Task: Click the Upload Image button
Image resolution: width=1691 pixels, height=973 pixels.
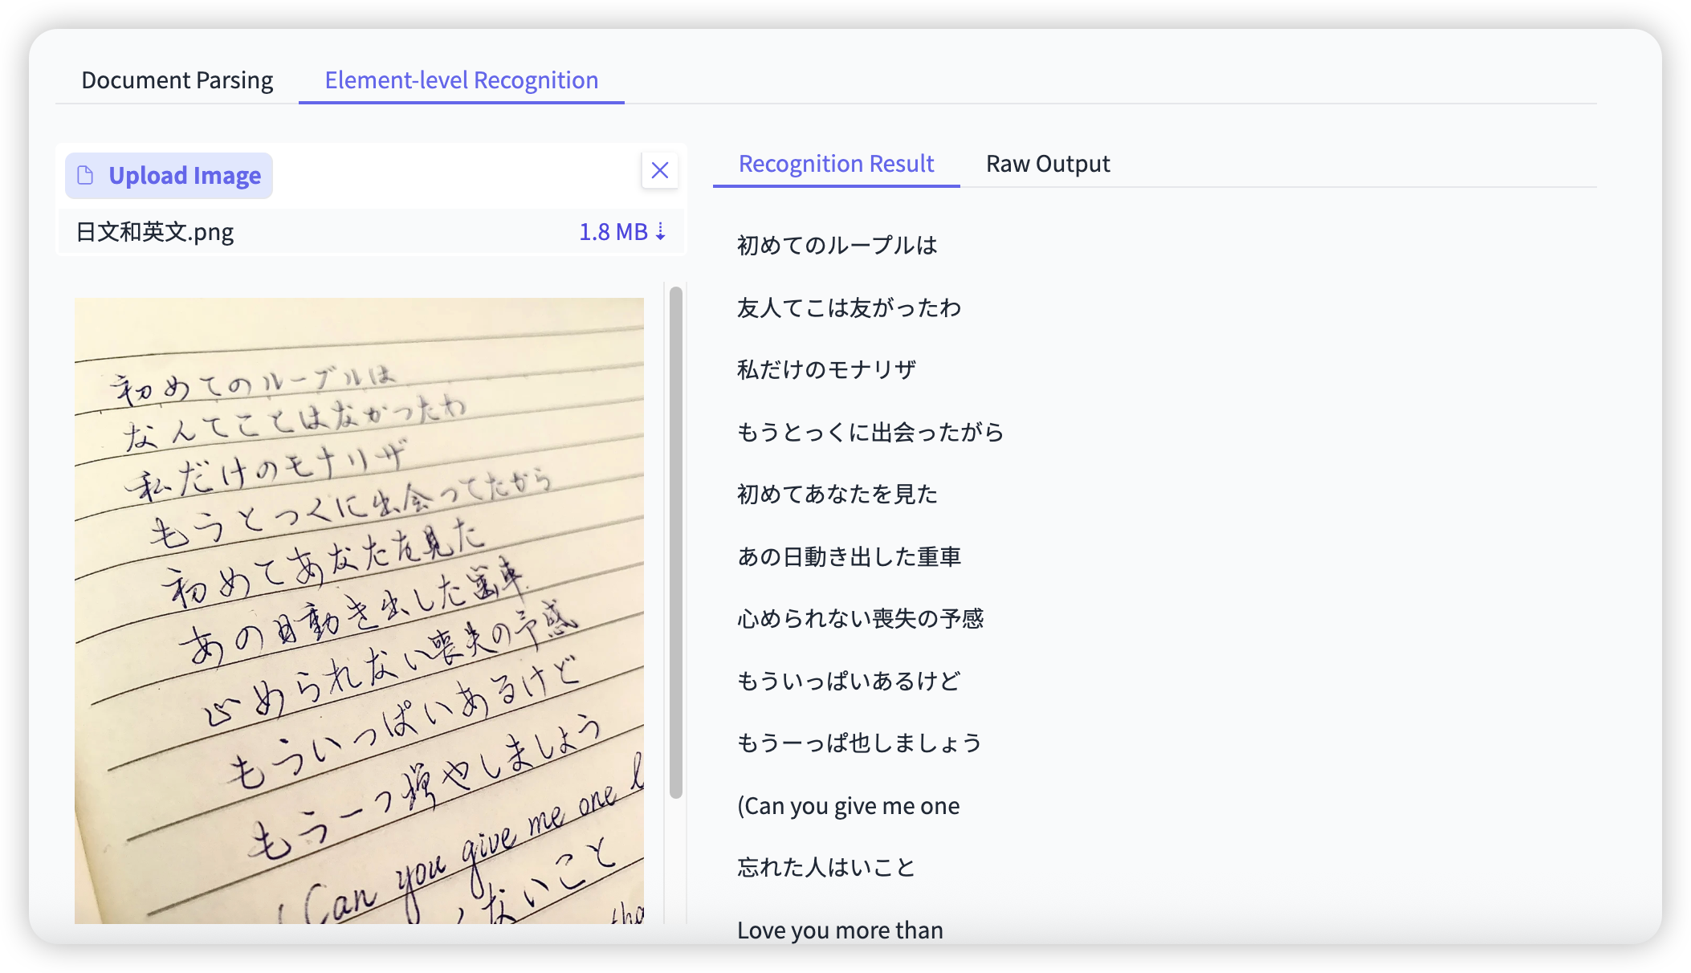Action: (184, 176)
